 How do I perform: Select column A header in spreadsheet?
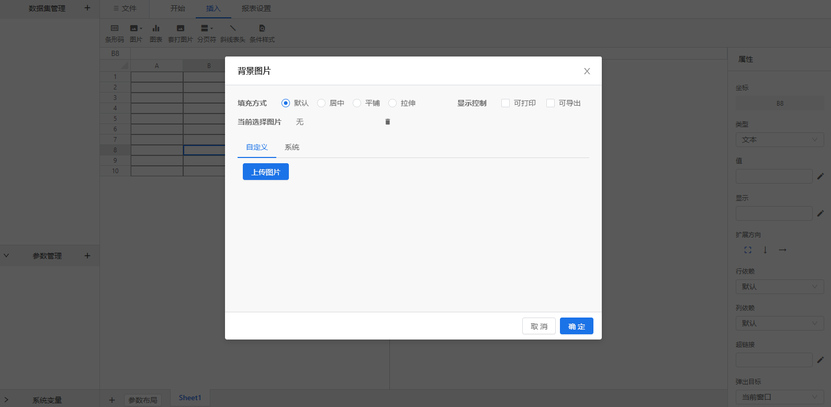pyautogui.click(x=156, y=66)
